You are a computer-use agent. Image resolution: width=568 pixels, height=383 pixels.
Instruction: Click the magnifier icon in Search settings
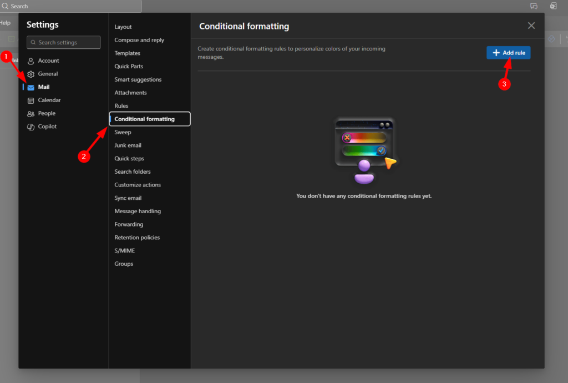[x=34, y=43]
